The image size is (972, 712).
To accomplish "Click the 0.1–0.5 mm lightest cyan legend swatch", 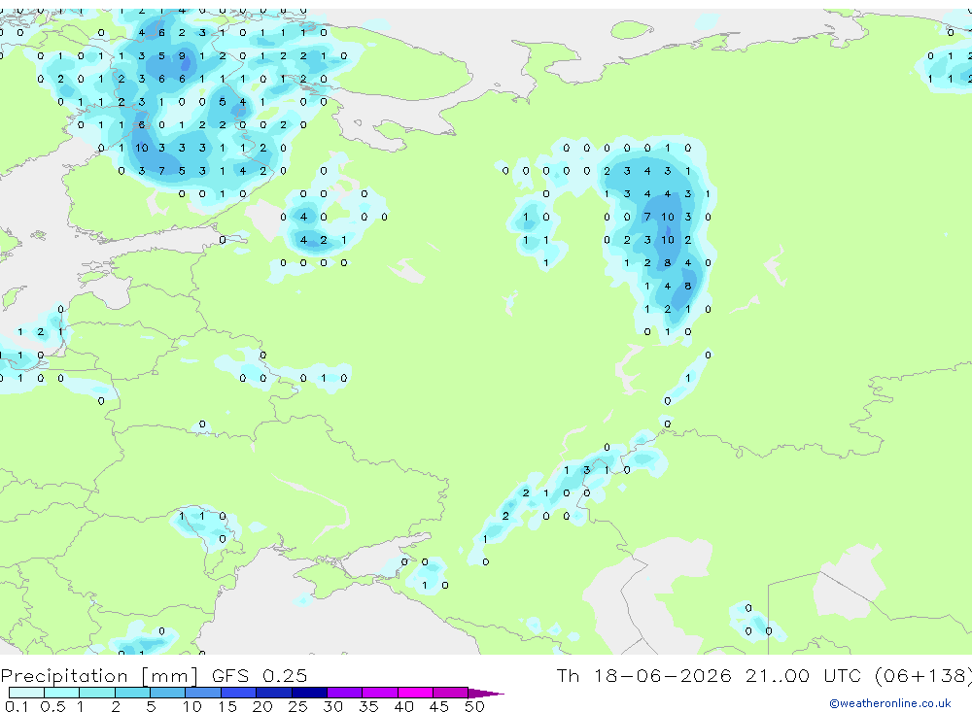I will [x=26, y=693].
